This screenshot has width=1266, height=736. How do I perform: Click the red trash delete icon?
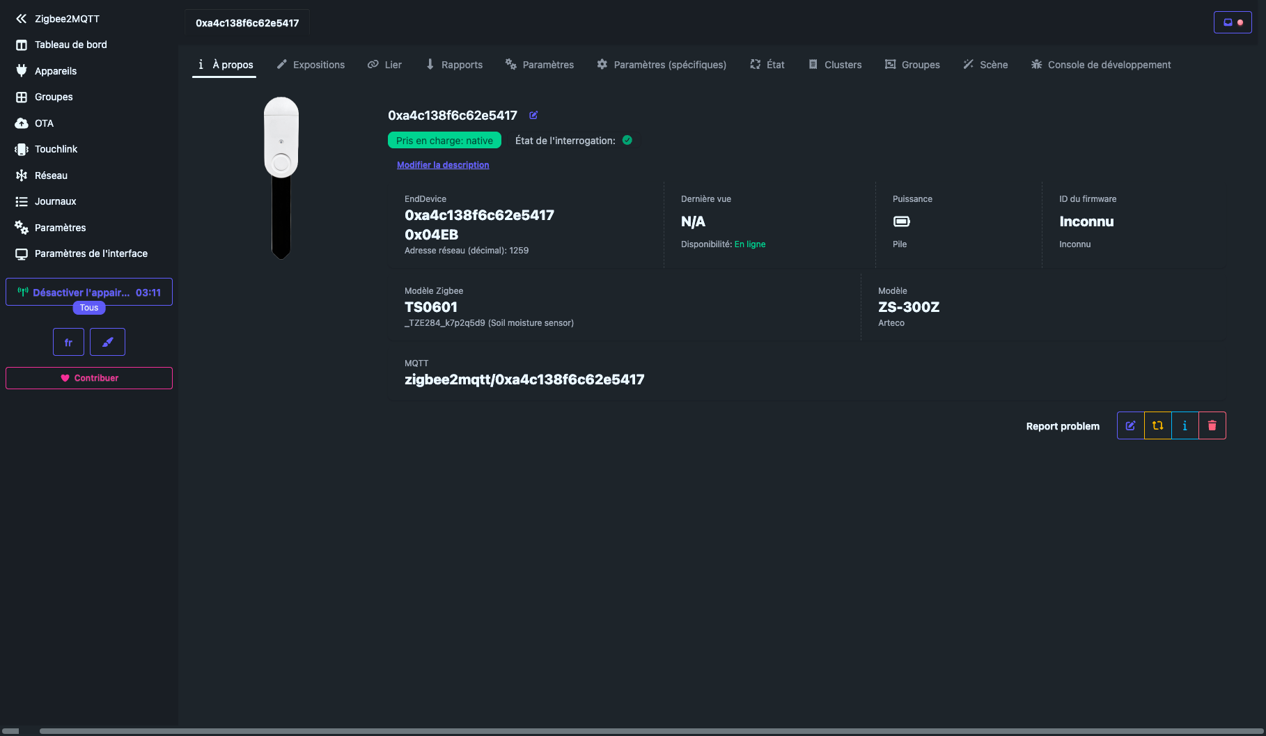coord(1212,425)
